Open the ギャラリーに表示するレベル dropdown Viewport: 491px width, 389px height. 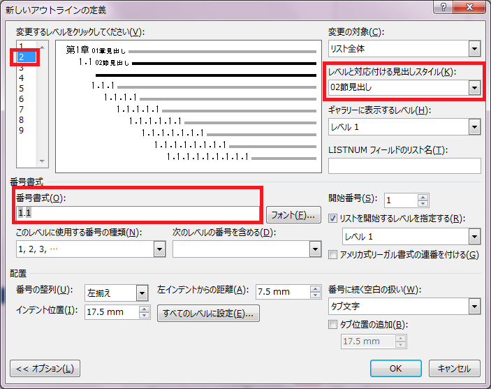tap(474, 127)
